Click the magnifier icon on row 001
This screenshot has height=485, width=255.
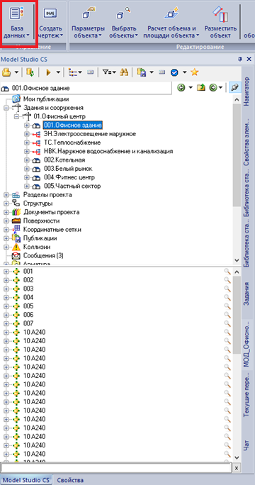[x=227, y=272]
